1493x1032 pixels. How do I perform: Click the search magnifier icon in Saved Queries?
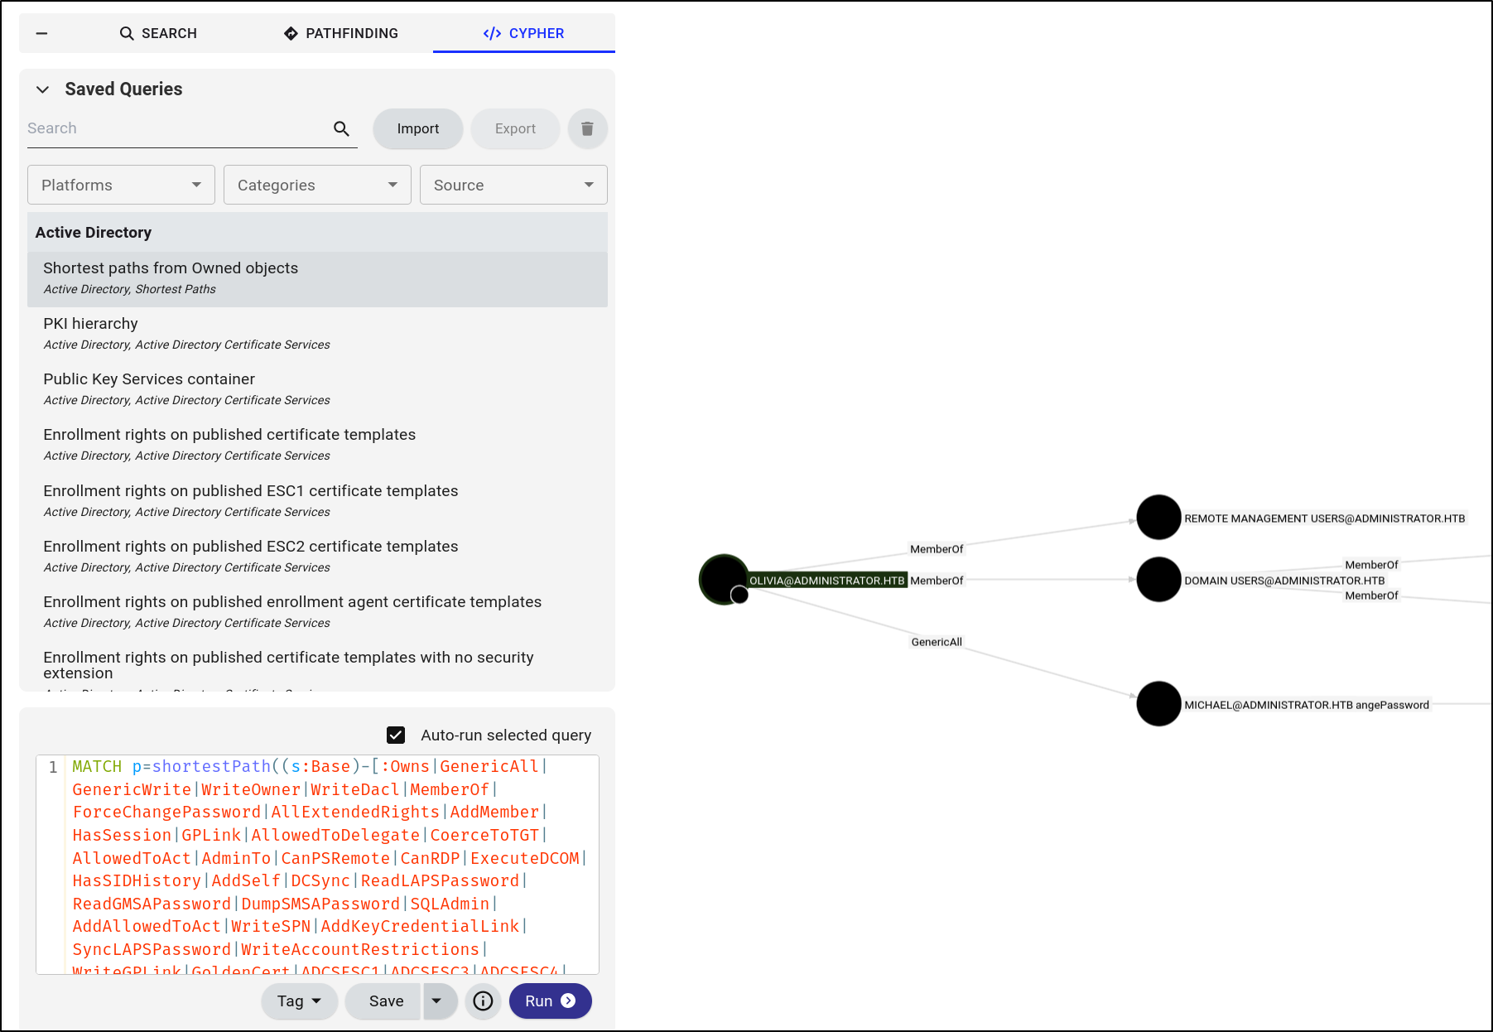pyautogui.click(x=341, y=128)
